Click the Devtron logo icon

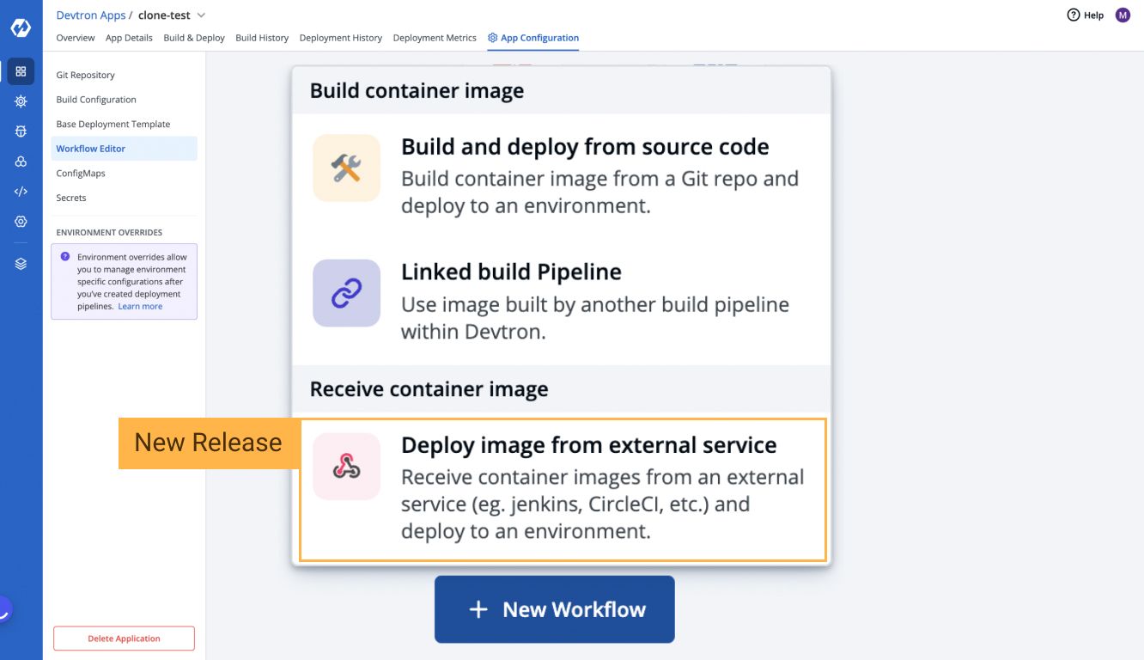pyautogui.click(x=21, y=28)
